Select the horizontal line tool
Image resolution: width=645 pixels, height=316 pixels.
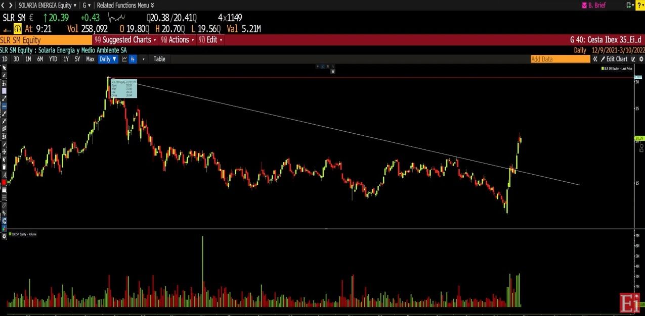pos(4,106)
